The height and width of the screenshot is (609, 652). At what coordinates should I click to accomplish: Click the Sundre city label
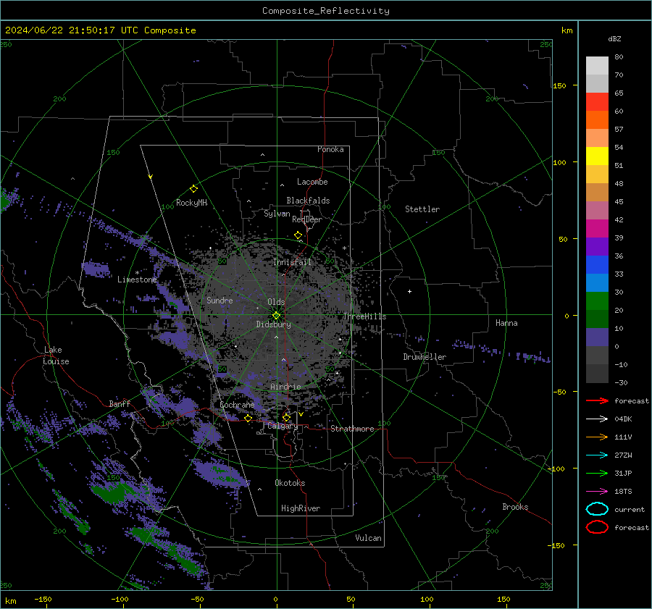coord(220,300)
